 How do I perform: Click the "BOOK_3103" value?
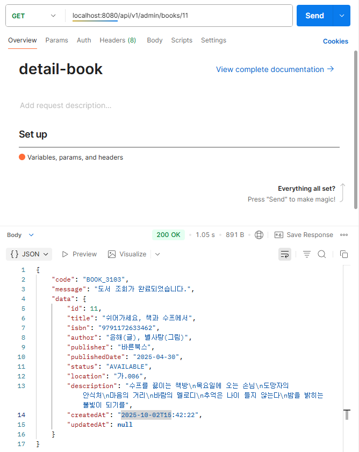click(x=104, y=279)
